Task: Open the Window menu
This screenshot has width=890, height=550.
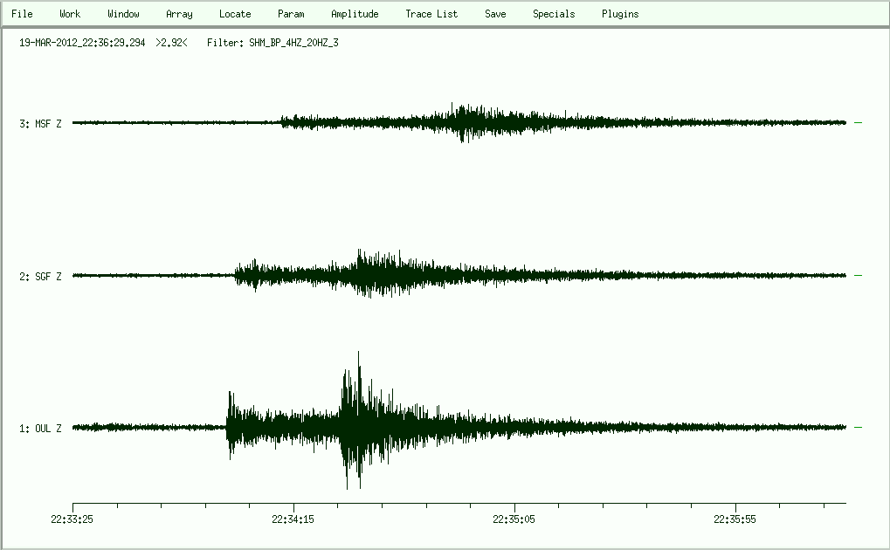Action: pos(123,14)
